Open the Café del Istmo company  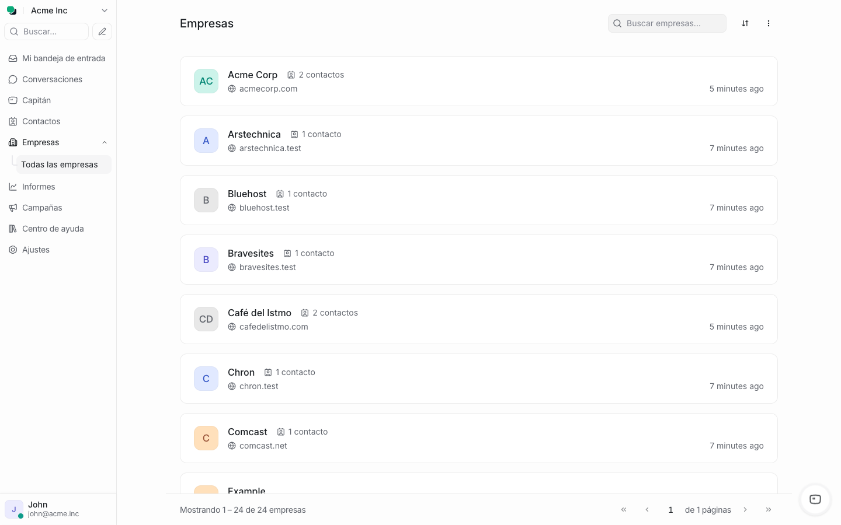[479, 319]
